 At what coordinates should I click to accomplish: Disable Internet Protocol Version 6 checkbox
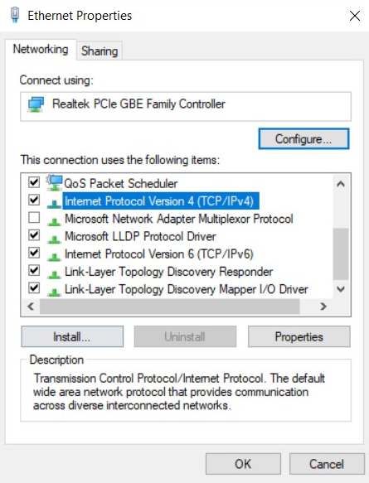(x=34, y=253)
